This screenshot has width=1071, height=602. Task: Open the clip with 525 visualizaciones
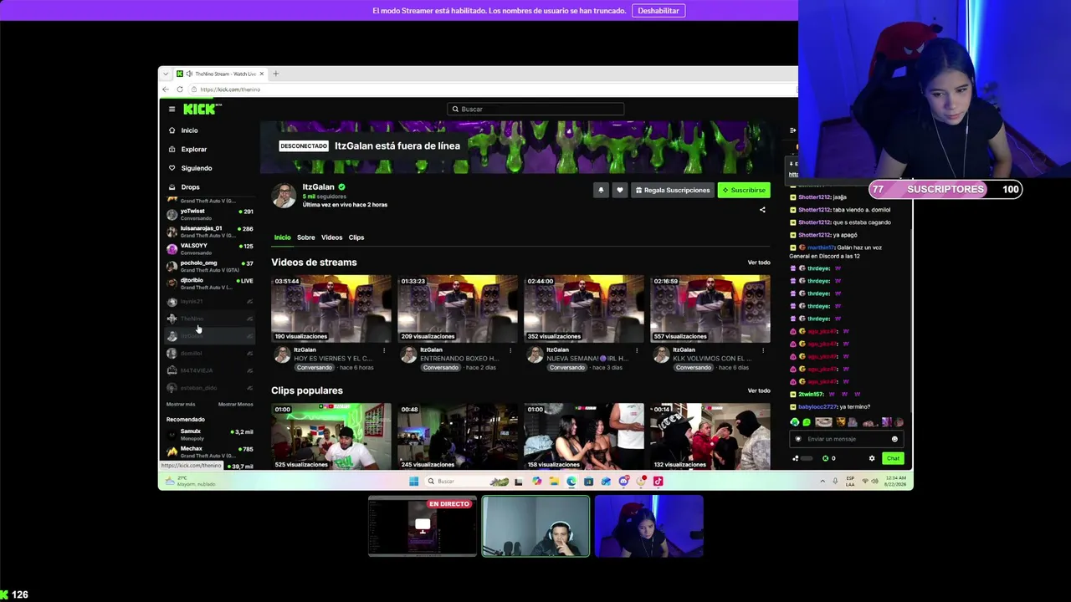tap(331, 436)
